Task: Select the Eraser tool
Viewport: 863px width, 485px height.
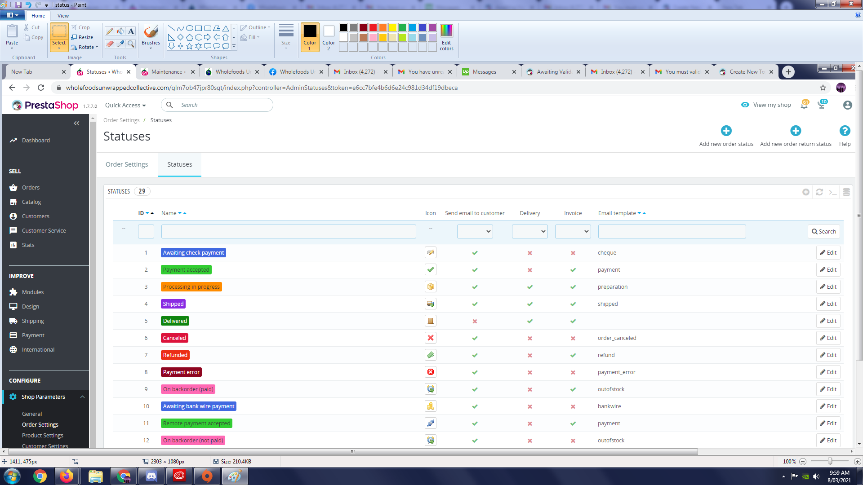Action: [x=110, y=44]
